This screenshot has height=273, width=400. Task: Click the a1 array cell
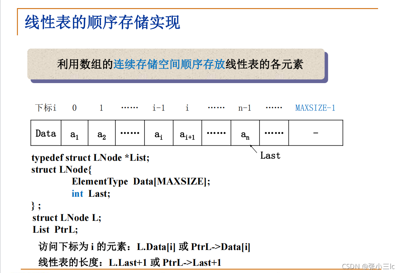[74, 133]
